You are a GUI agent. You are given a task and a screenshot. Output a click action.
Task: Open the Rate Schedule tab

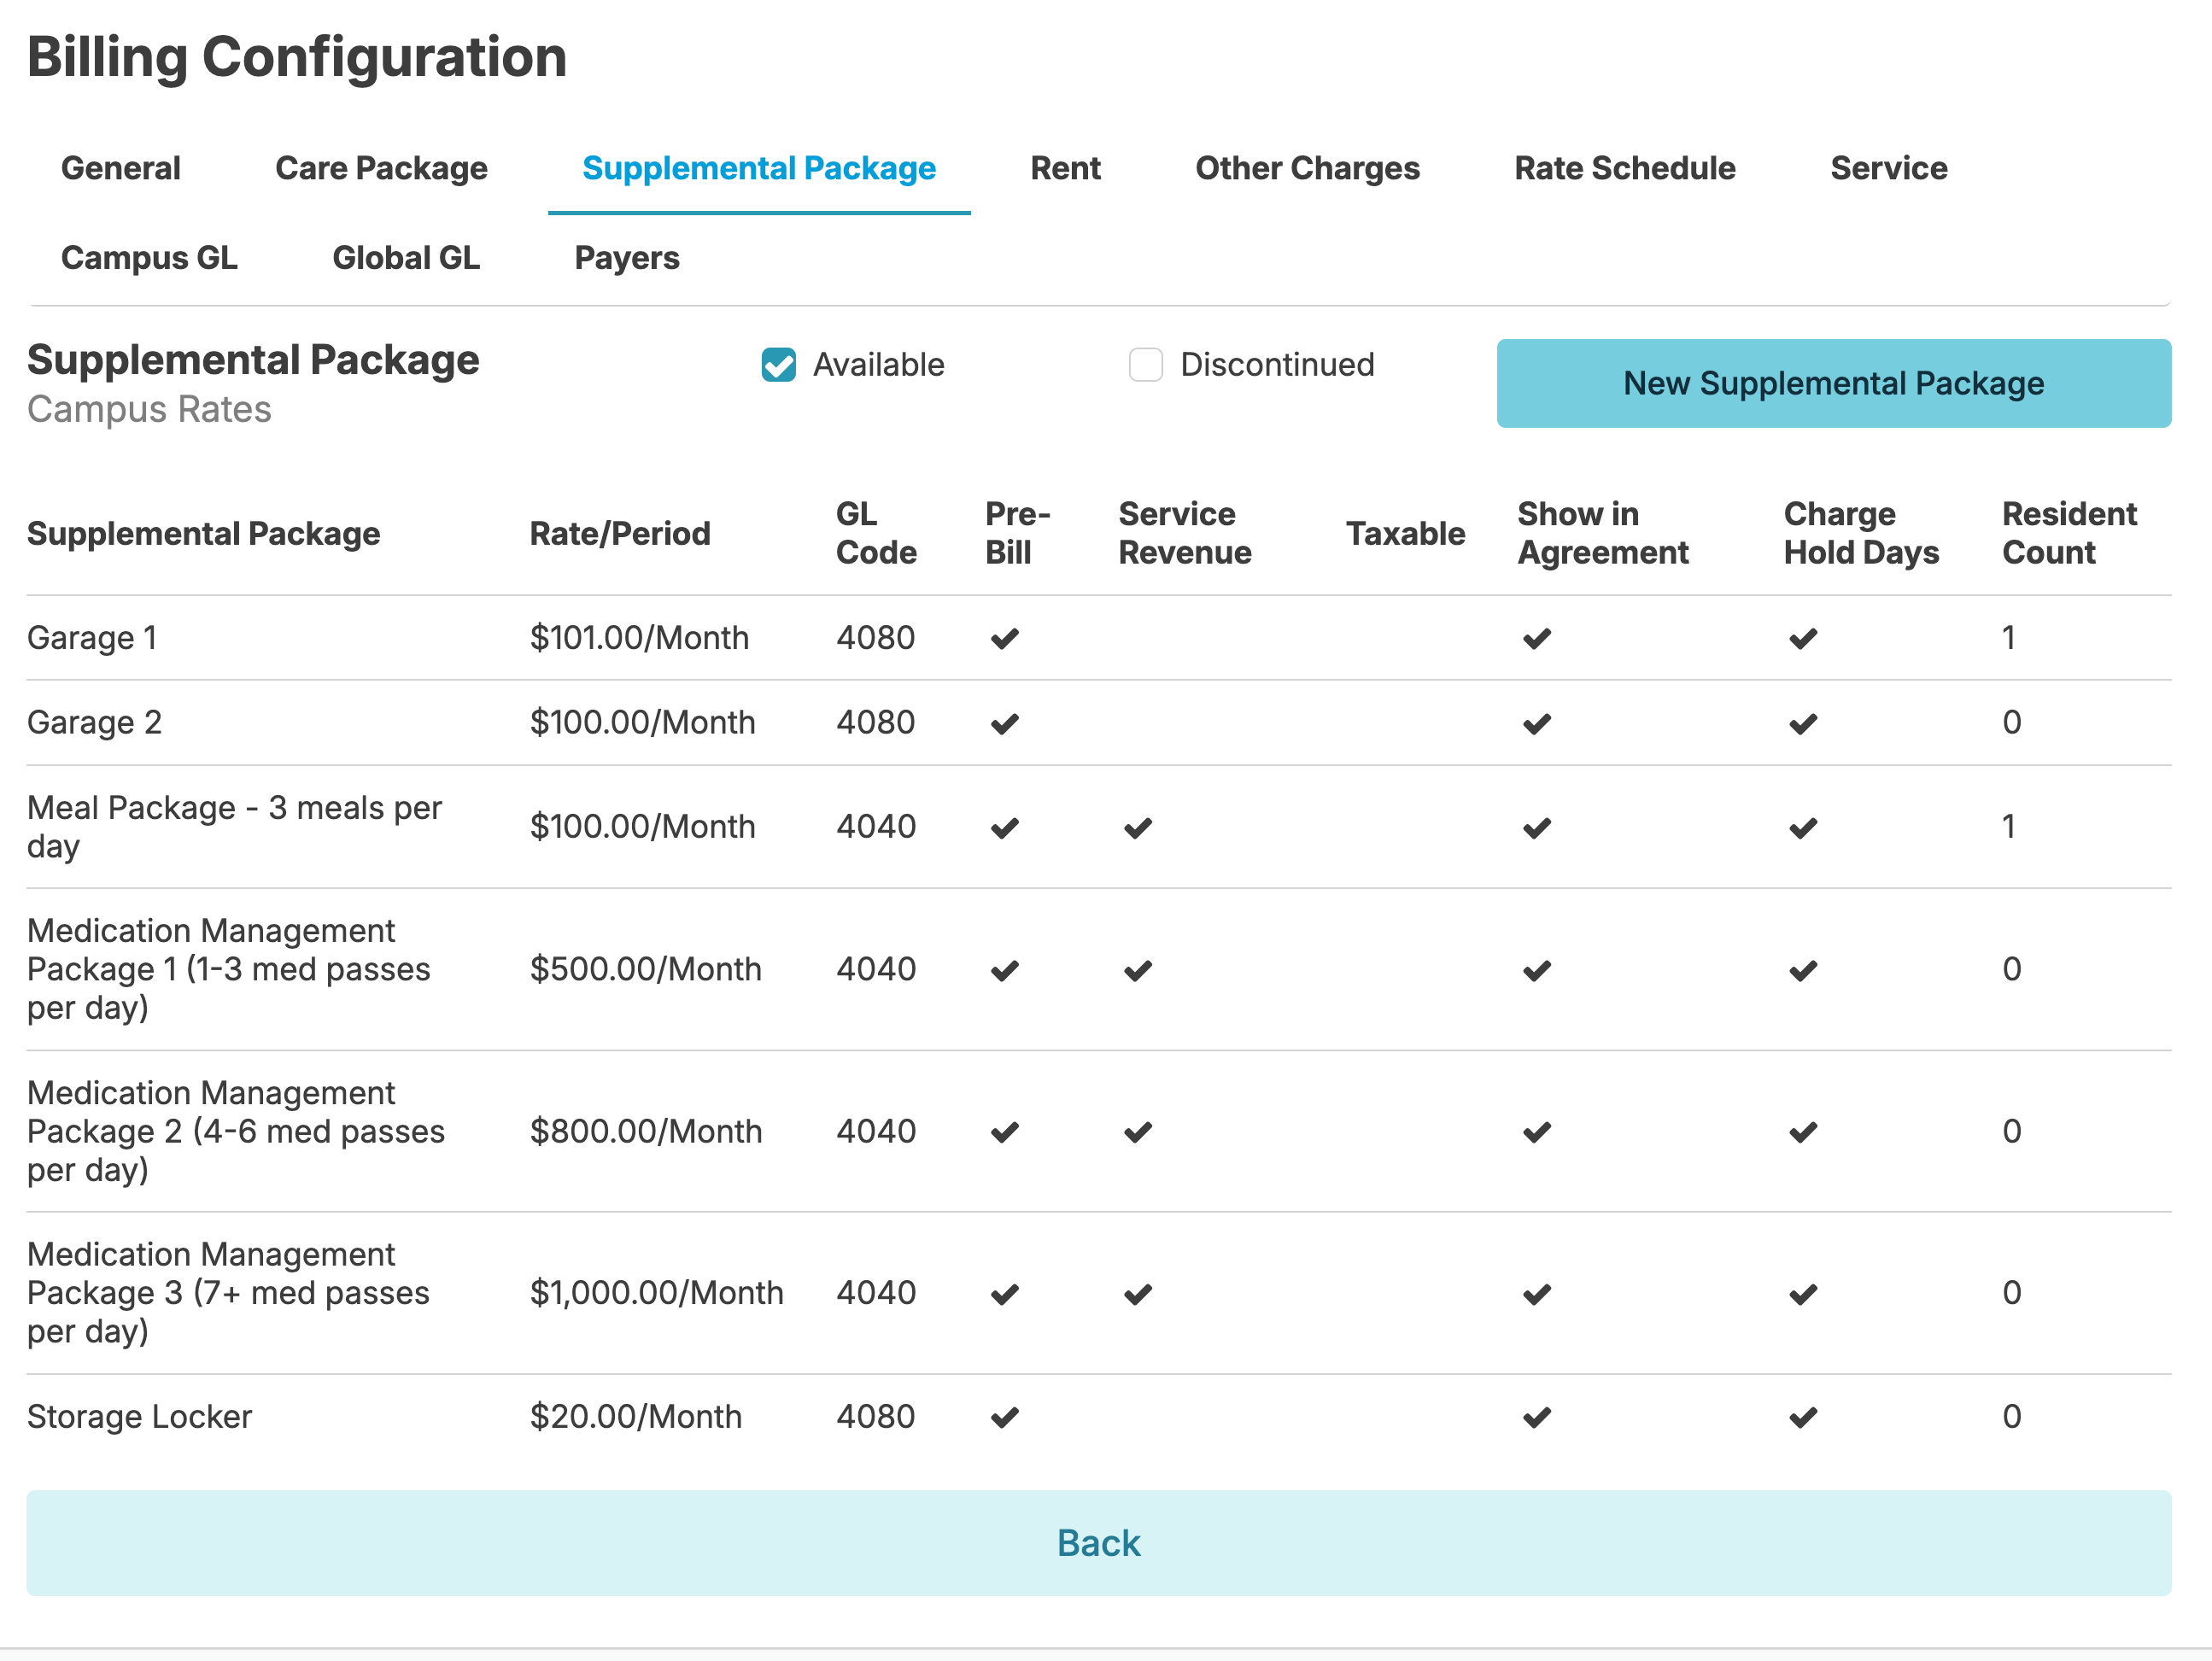(1624, 168)
